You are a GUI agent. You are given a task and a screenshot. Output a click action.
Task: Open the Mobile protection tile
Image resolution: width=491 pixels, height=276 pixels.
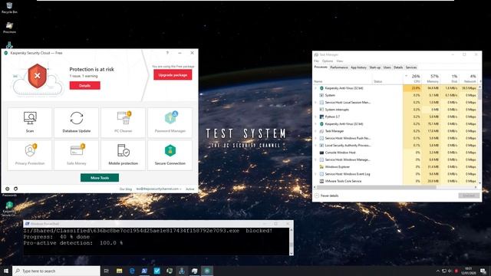[123, 155]
